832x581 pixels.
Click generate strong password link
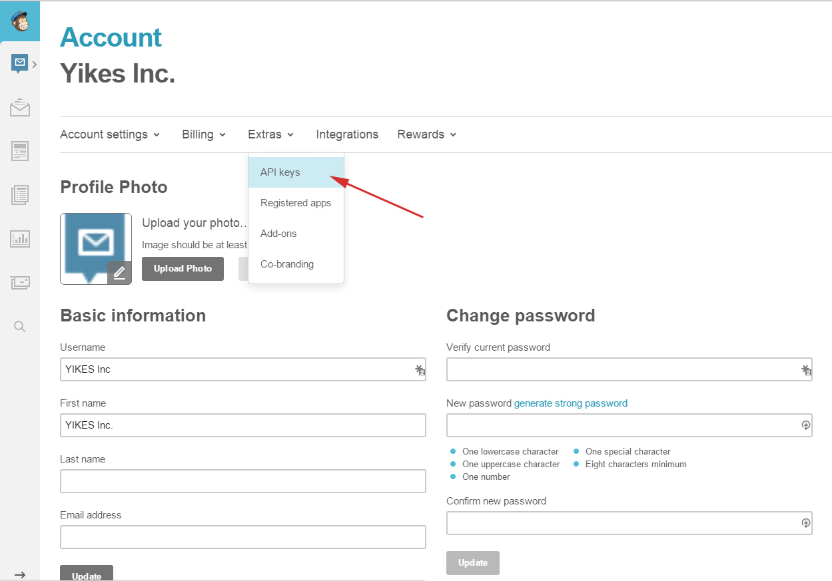pos(571,403)
